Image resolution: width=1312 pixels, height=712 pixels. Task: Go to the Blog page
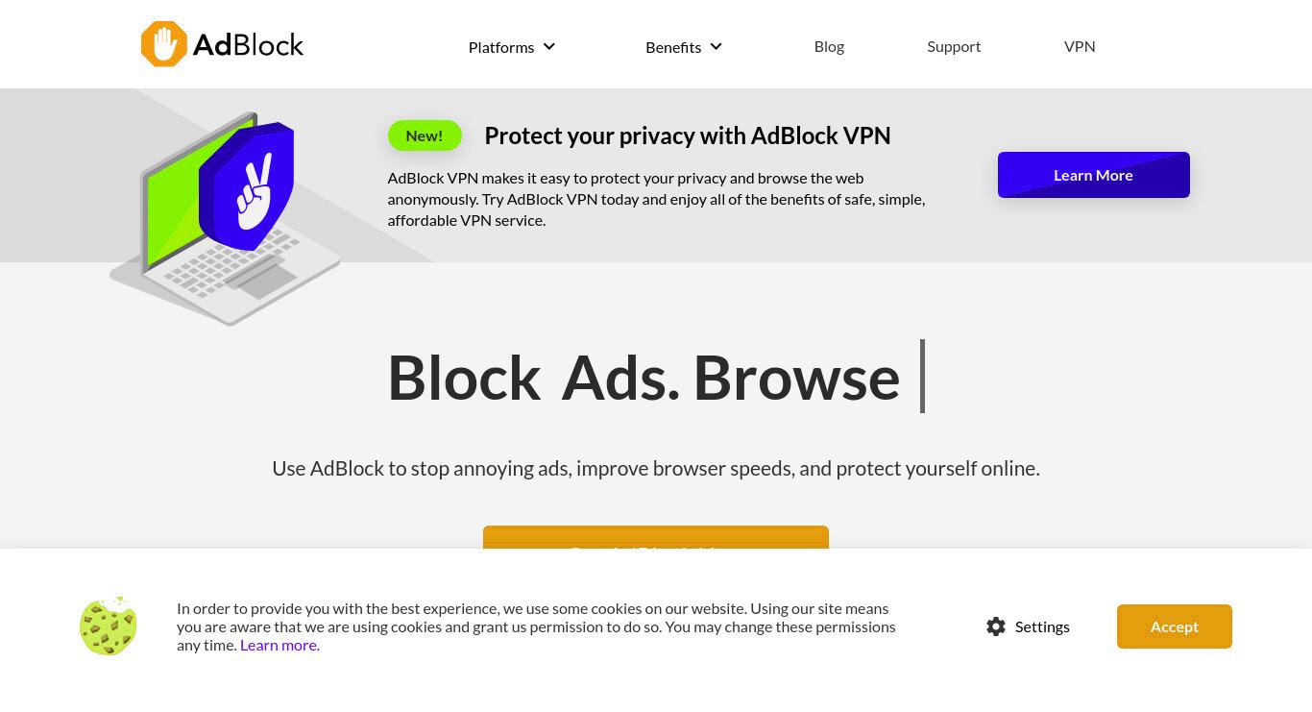click(x=829, y=46)
